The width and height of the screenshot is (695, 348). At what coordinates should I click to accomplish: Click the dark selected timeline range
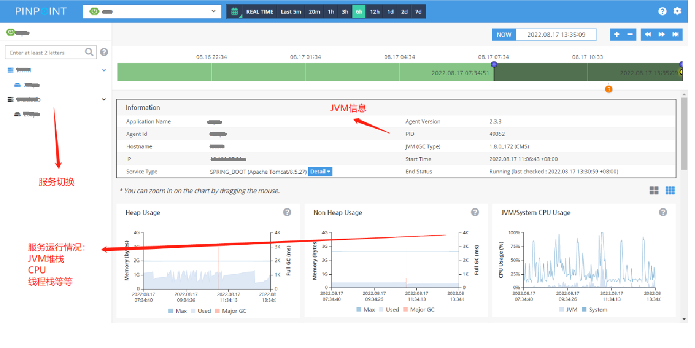point(588,72)
